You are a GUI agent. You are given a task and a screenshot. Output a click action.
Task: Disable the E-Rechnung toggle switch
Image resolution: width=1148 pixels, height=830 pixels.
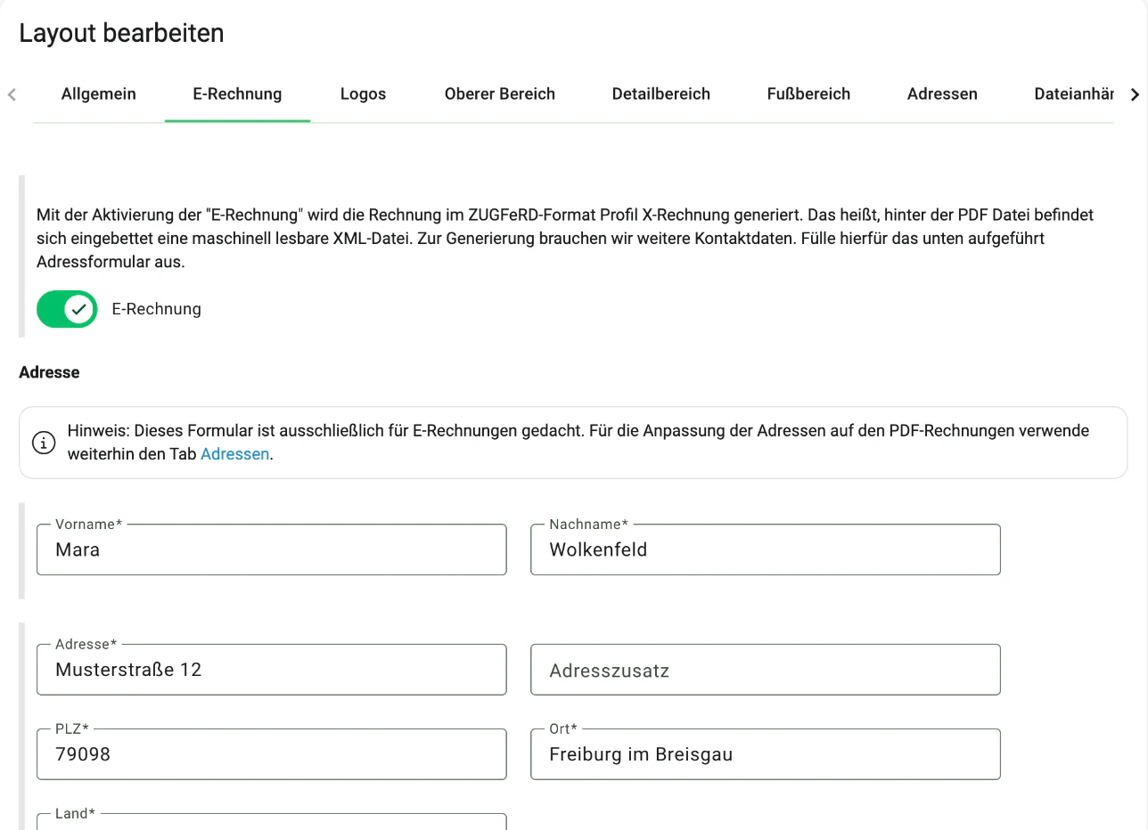pos(67,309)
